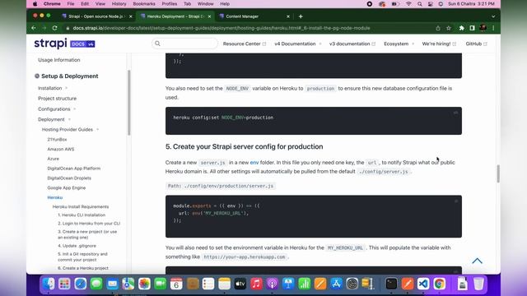
Task: Open Finder from the Dock
Action: 49,284
